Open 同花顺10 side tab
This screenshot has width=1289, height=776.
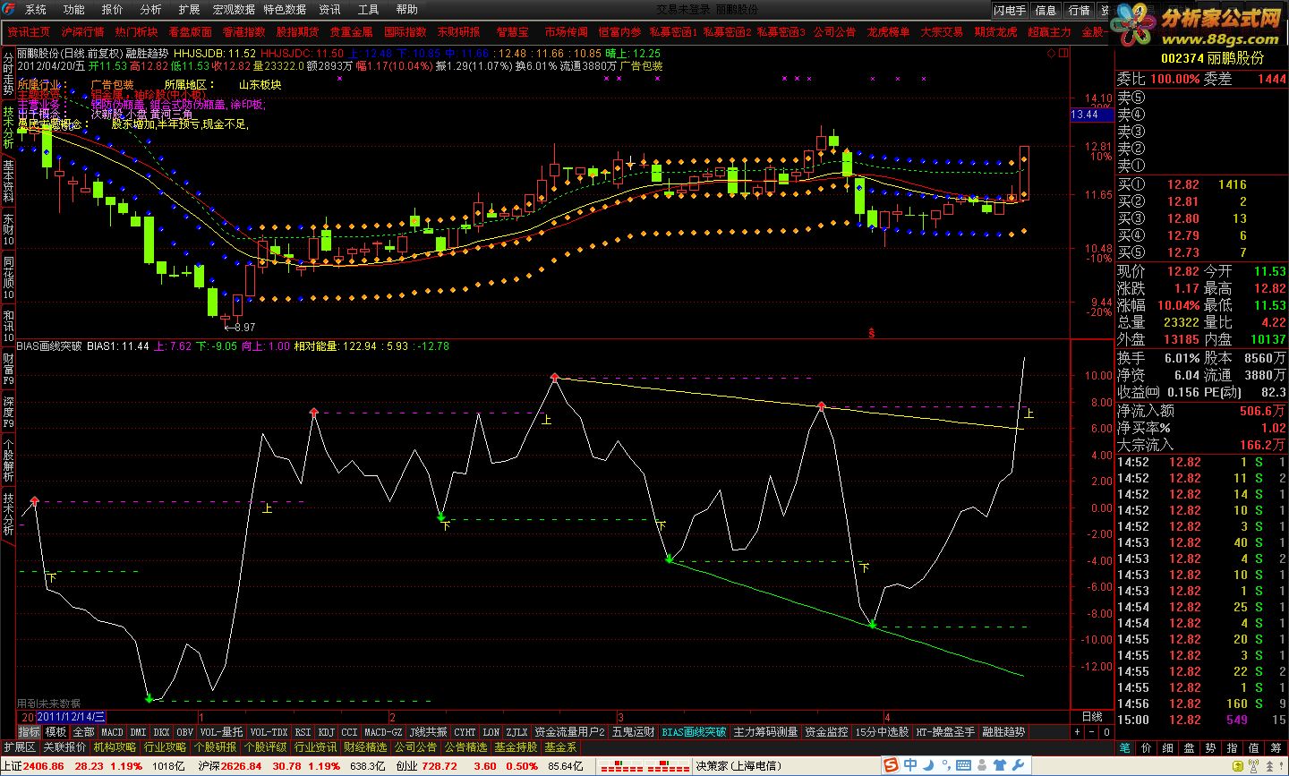coord(8,277)
